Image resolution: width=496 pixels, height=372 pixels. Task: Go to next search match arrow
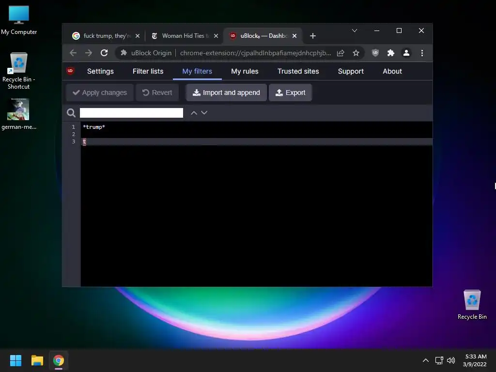(x=204, y=112)
